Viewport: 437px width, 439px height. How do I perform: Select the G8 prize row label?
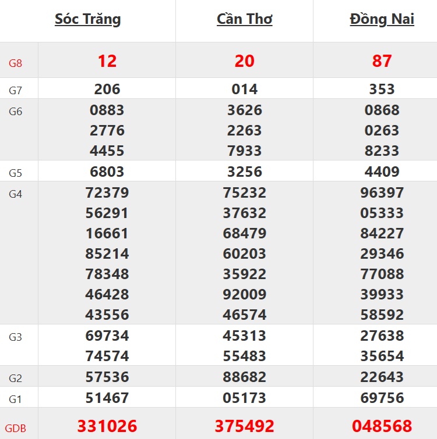tap(16, 63)
